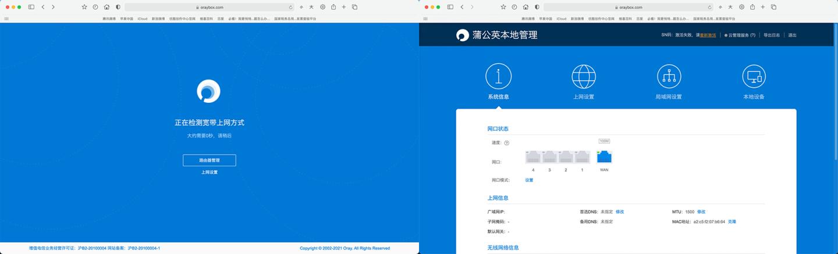Click 上网设置 link below router button
The height and width of the screenshot is (254, 838).
coord(209,173)
